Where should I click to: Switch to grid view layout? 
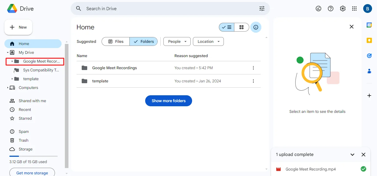click(241, 27)
